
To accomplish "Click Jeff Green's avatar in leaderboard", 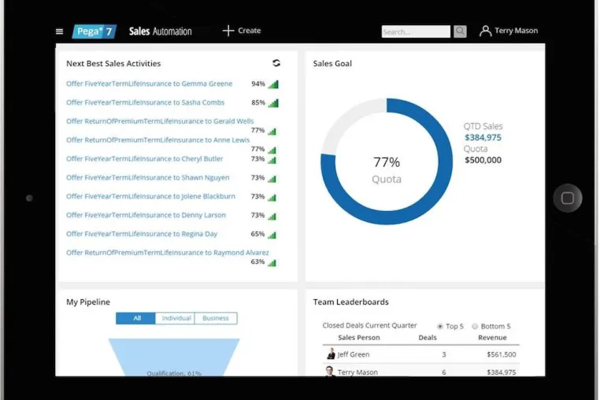I will coord(331,354).
